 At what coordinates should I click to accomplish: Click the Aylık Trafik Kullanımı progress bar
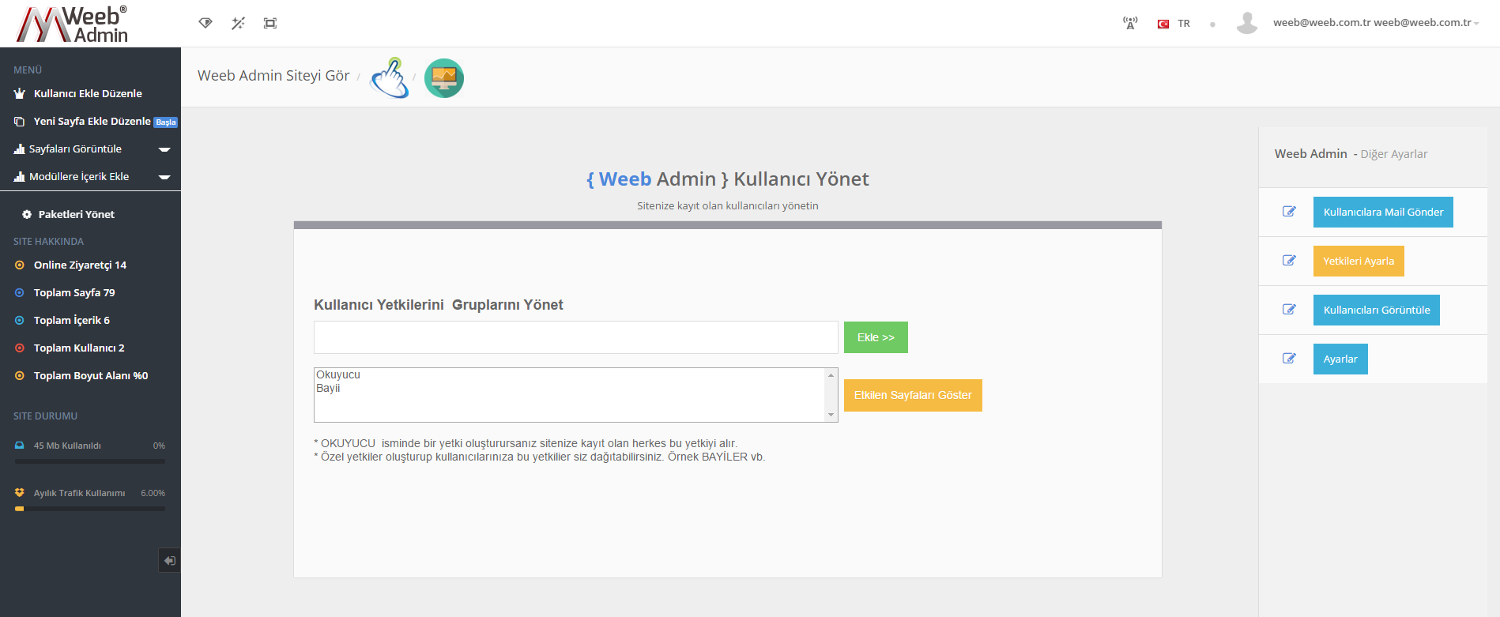(x=90, y=509)
